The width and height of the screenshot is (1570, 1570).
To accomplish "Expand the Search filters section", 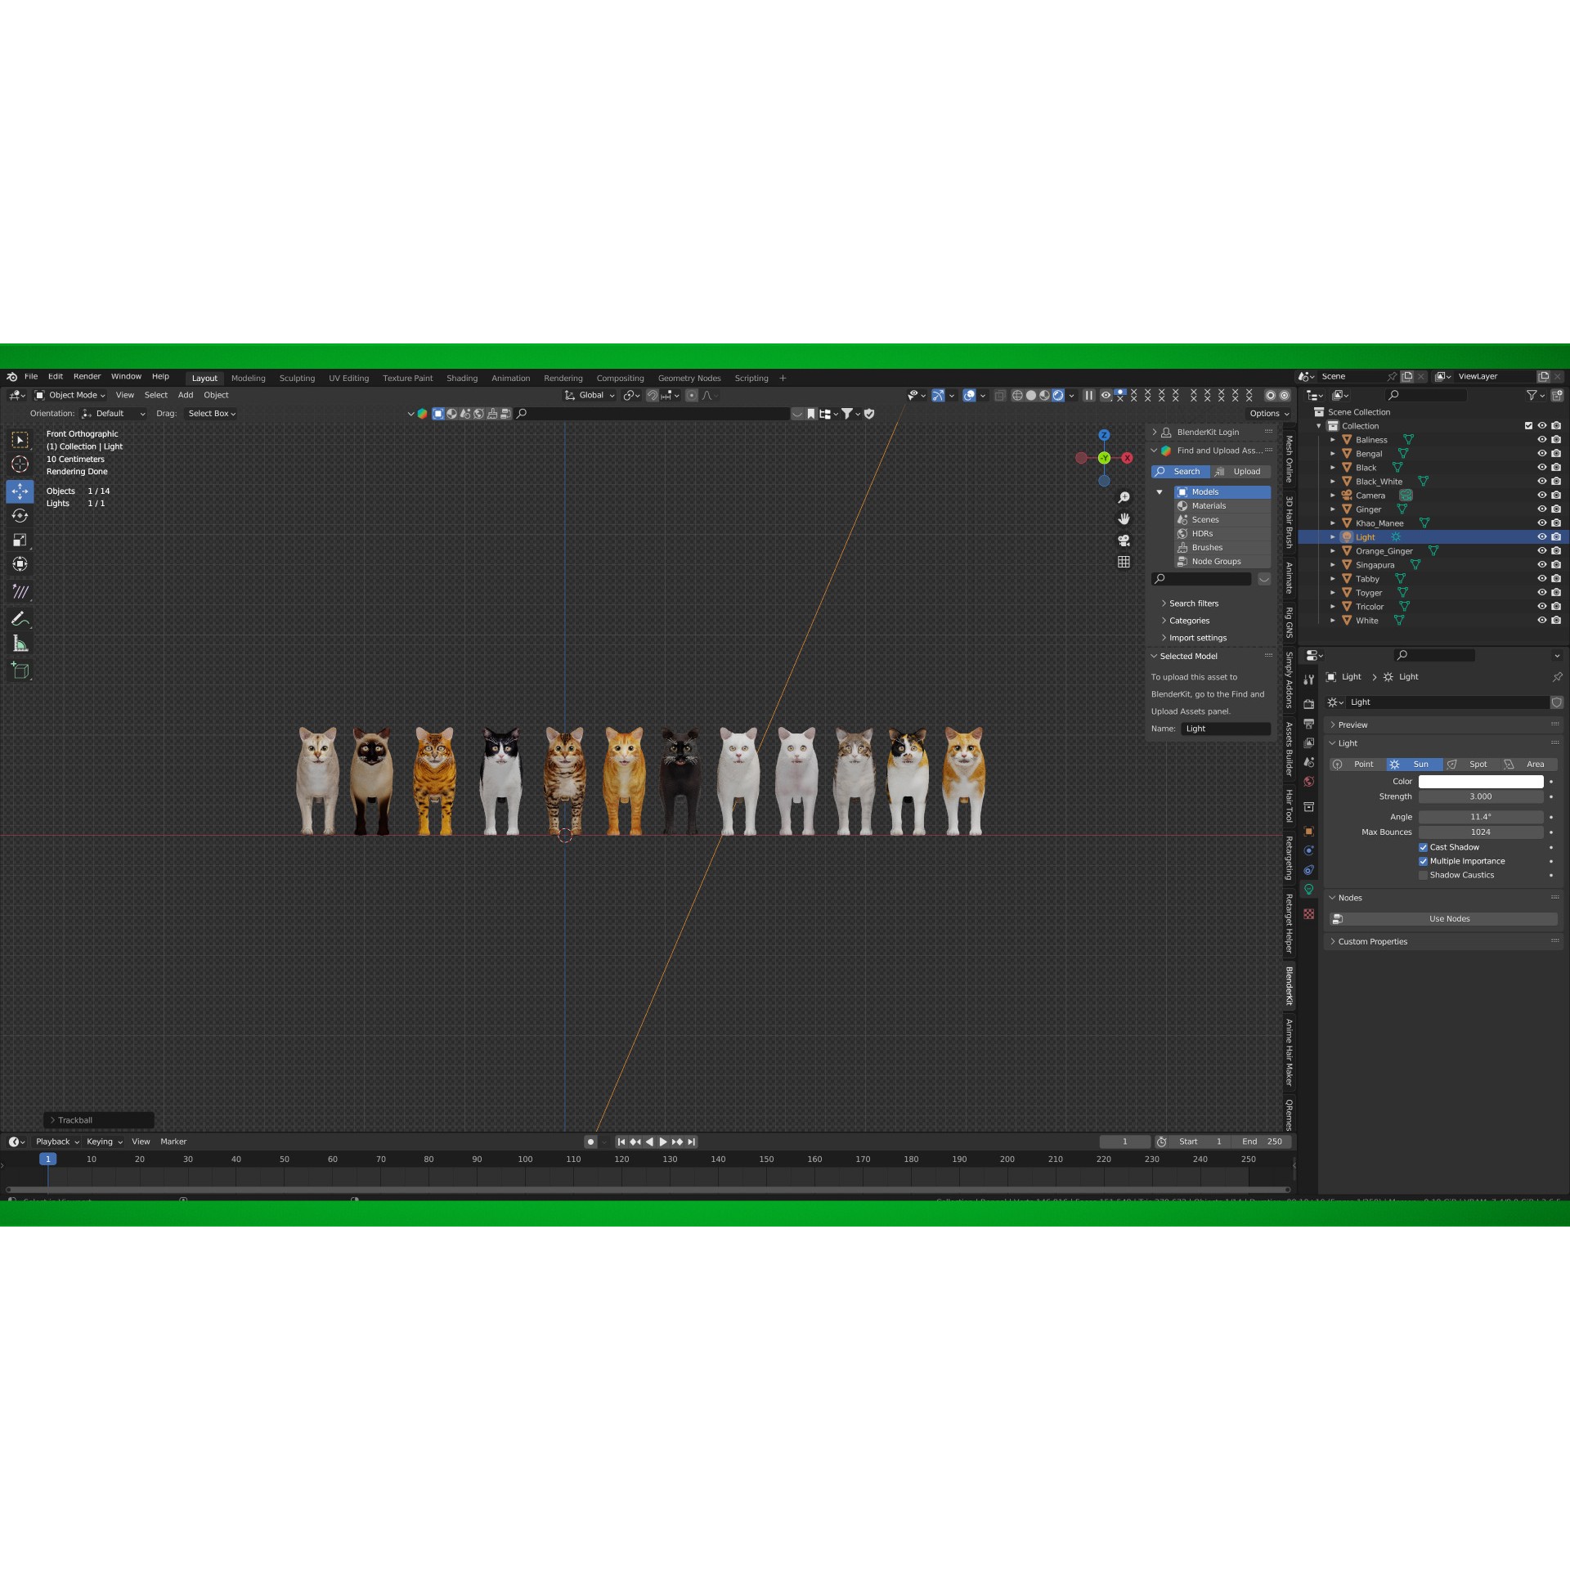I will (x=1193, y=603).
